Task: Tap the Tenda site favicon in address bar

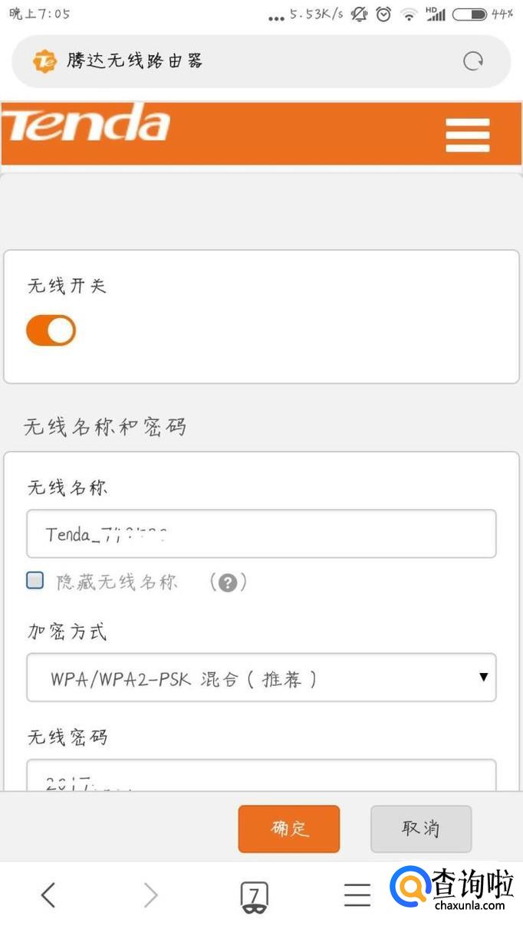Action: point(44,61)
